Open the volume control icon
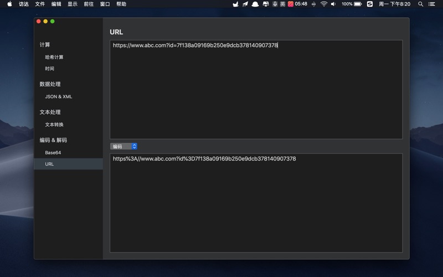Image resolution: width=443 pixels, height=277 pixels. (x=333, y=4)
